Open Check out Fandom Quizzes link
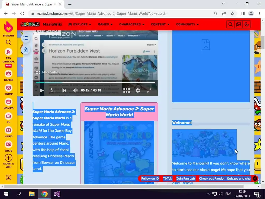The height and width of the screenshot is (199, 265). (x=225, y=179)
